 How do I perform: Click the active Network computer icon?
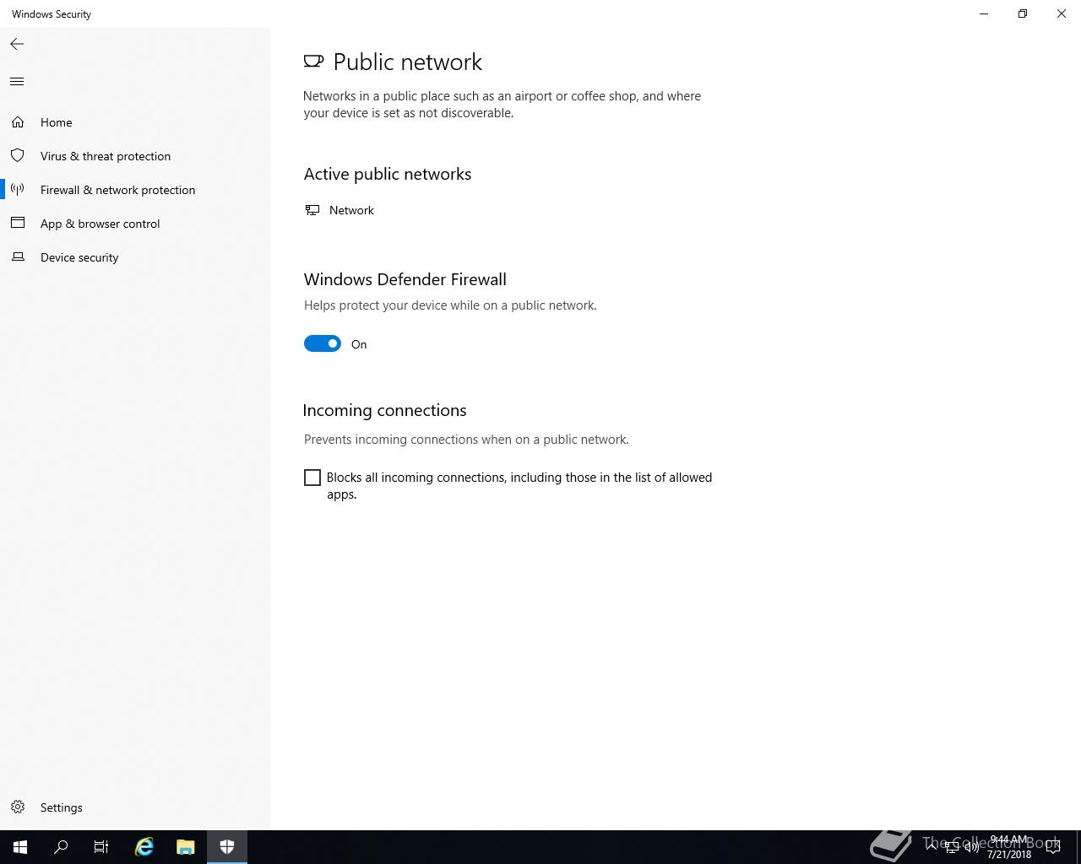(312, 210)
